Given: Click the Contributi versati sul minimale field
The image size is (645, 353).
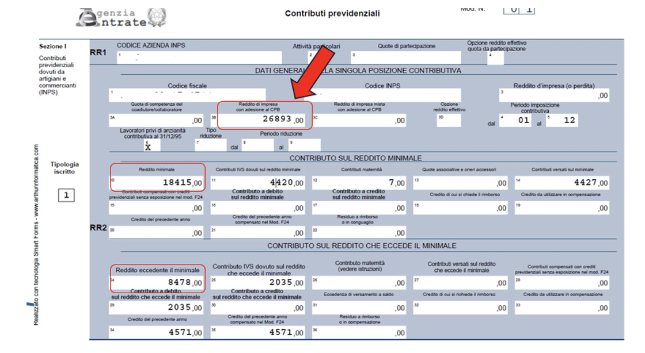Looking at the screenshot, I should coord(561,183).
